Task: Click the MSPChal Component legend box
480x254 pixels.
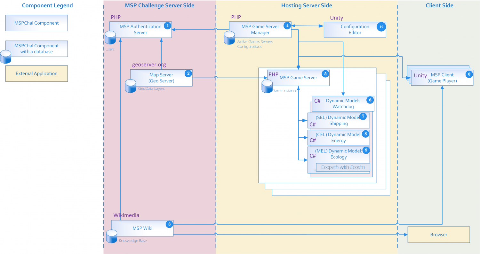Action: (36, 23)
